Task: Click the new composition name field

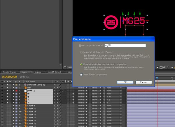Action: tap(125, 46)
